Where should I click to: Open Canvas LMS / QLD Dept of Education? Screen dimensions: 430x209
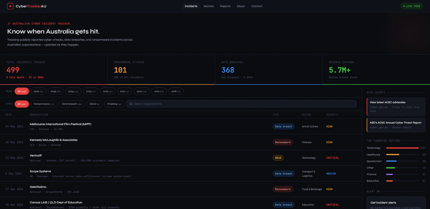pos(181,203)
